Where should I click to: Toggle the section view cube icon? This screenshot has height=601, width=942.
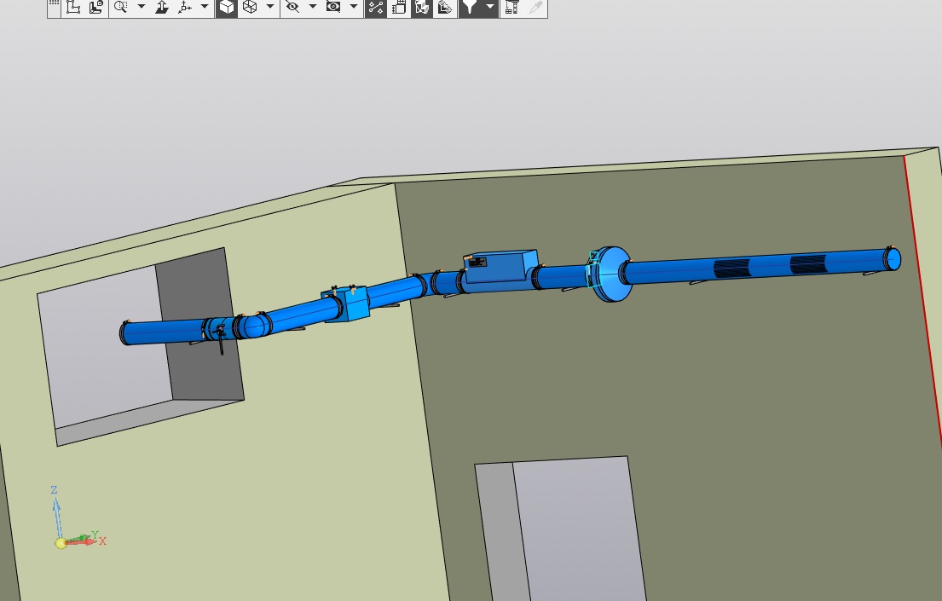pos(422,7)
